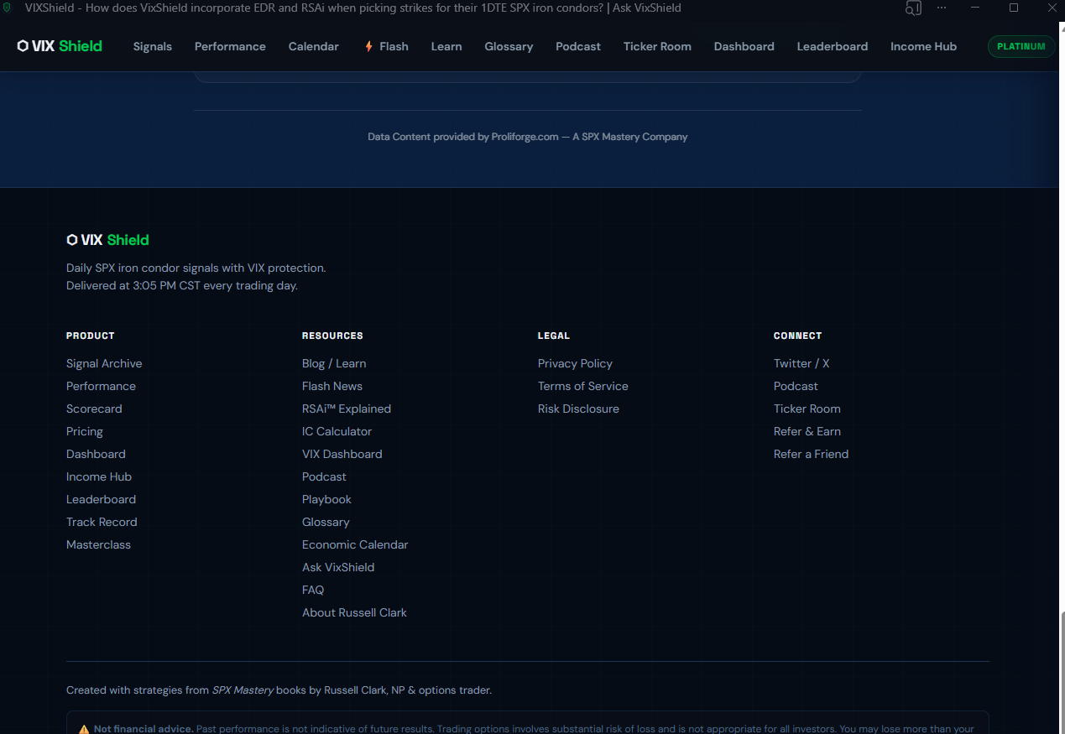
Task: Open RSAi Explained under Resources
Action: click(347, 409)
